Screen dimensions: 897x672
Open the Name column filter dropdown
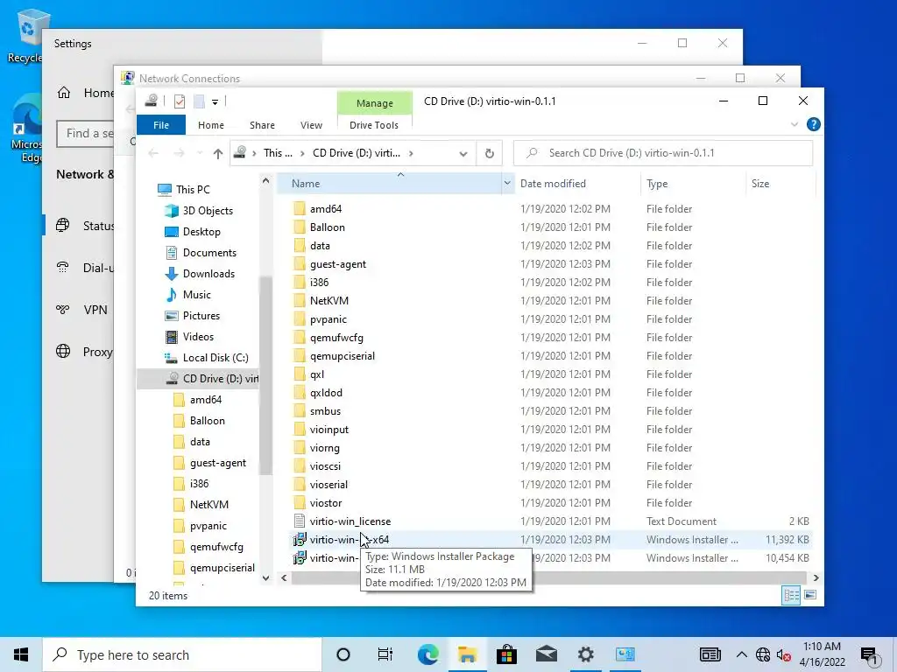(507, 184)
